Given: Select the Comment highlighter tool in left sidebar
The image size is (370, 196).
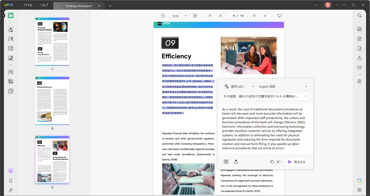Looking at the screenshot, I should pyautogui.click(x=11, y=30).
